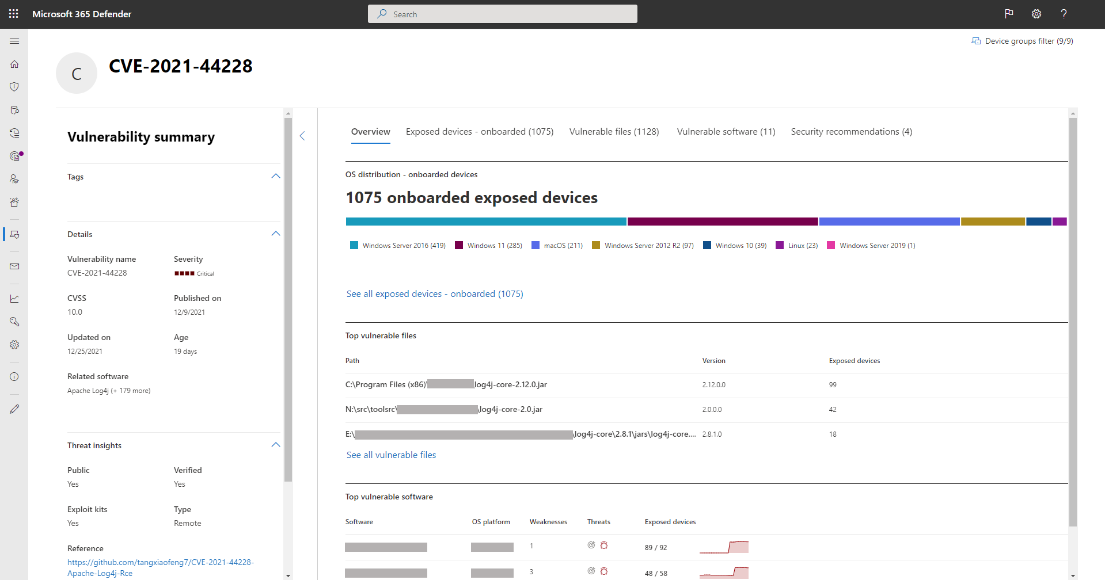
Task: Toggle the hamburger navigation menu
Action: [x=14, y=41]
